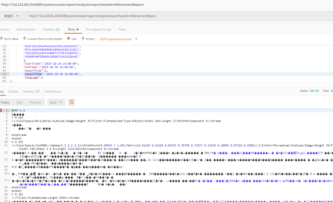The height and width of the screenshot is (202, 333).
Task: Open the request Headers (2) tab
Action: [x=51, y=29]
